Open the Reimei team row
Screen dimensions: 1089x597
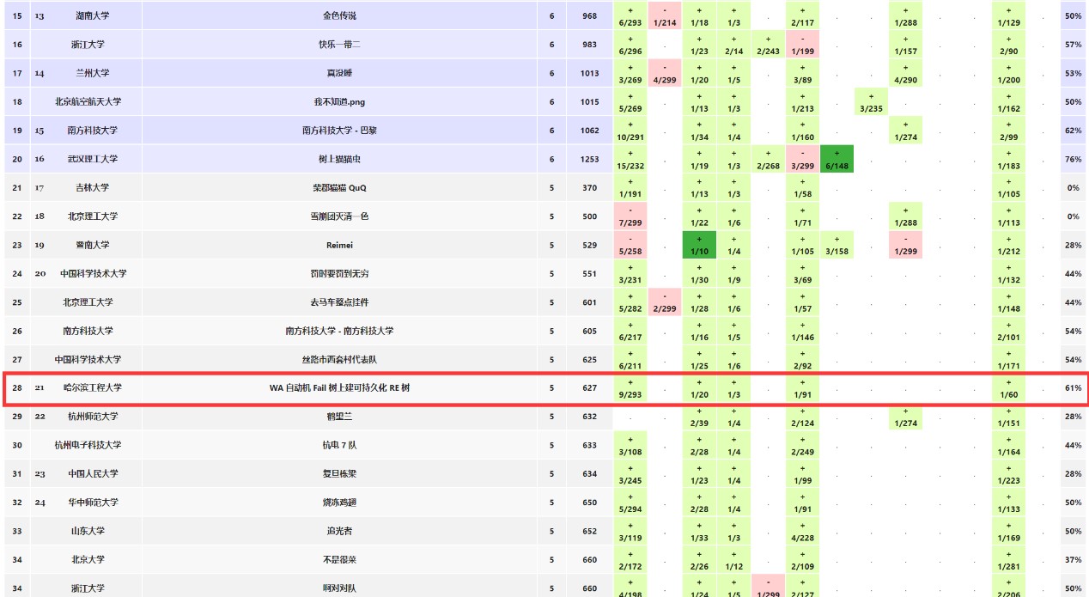339,245
